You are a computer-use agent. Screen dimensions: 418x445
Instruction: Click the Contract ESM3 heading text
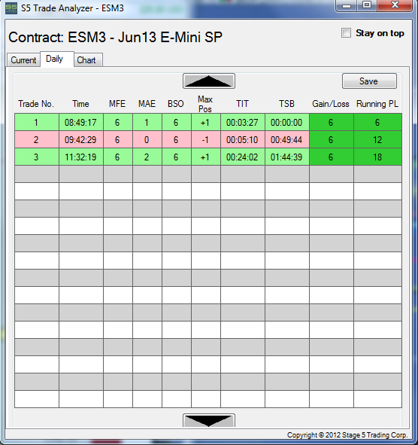click(x=115, y=37)
